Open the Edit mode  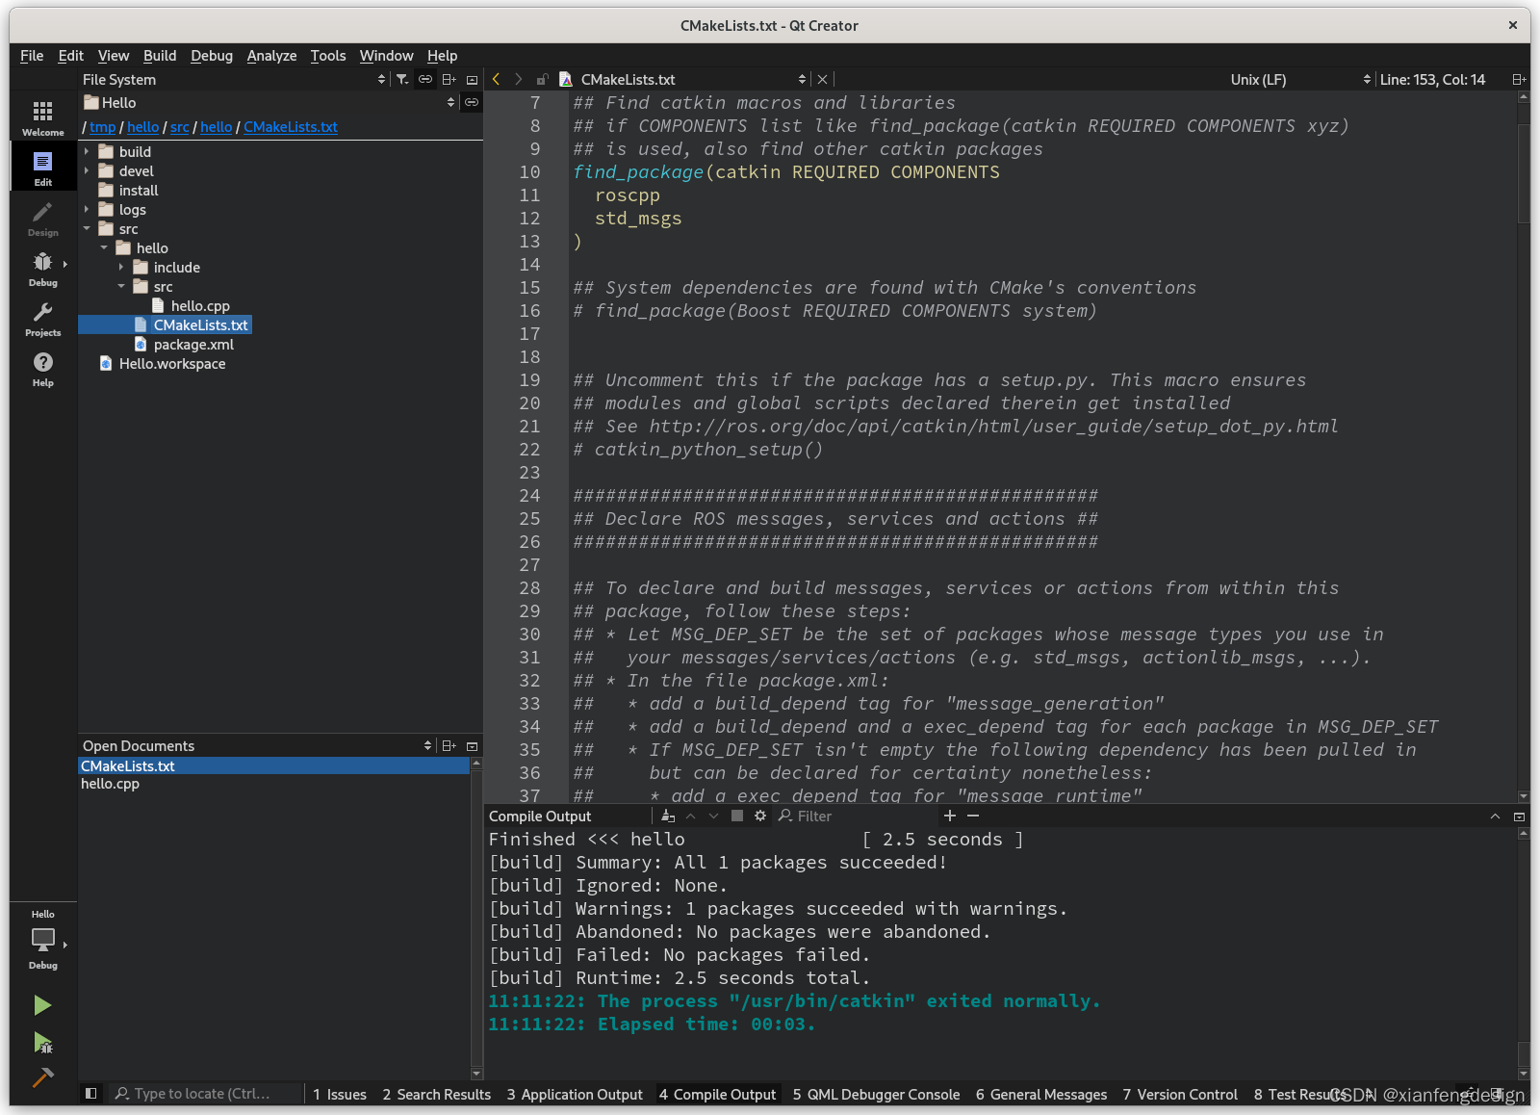tap(42, 168)
